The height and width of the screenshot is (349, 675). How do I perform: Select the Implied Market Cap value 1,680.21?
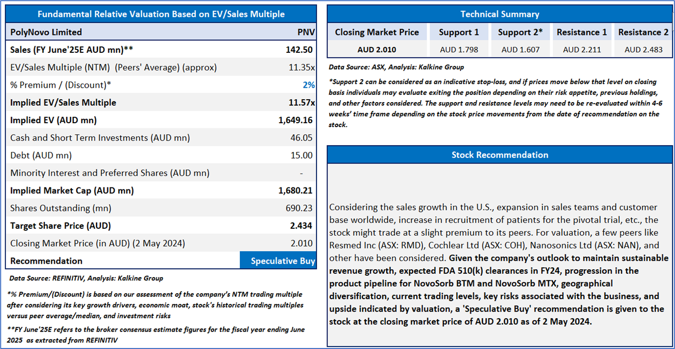point(296,190)
